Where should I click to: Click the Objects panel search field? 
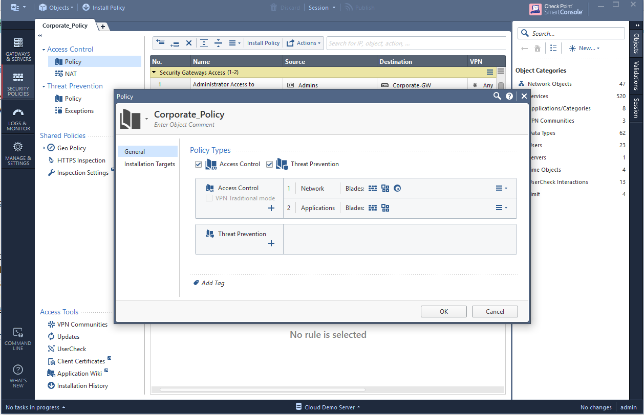571,33
